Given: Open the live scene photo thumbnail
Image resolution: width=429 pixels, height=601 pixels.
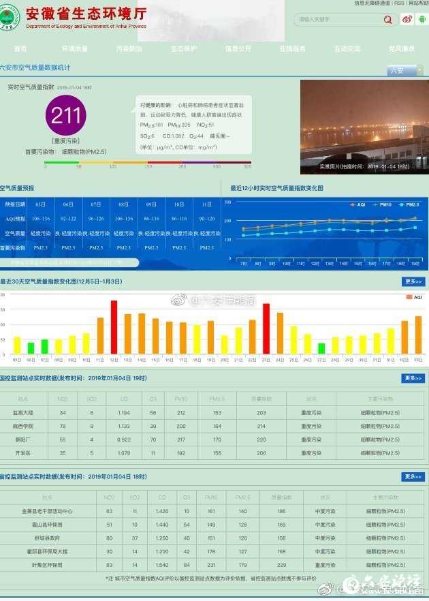Looking at the screenshot, I should (x=364, y=127).
